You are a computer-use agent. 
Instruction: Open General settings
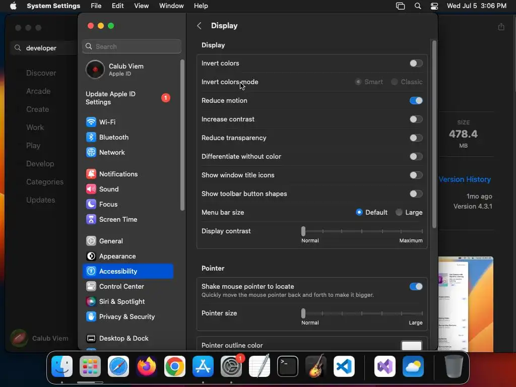[127, 241]
